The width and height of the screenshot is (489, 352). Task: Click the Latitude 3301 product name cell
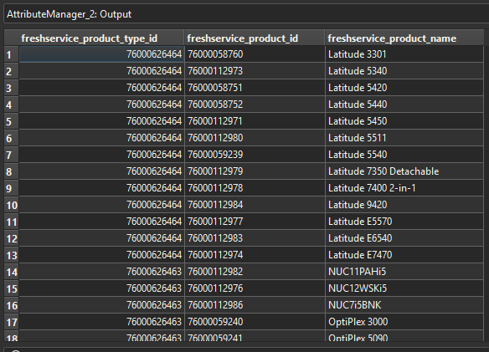pos(404,54)
